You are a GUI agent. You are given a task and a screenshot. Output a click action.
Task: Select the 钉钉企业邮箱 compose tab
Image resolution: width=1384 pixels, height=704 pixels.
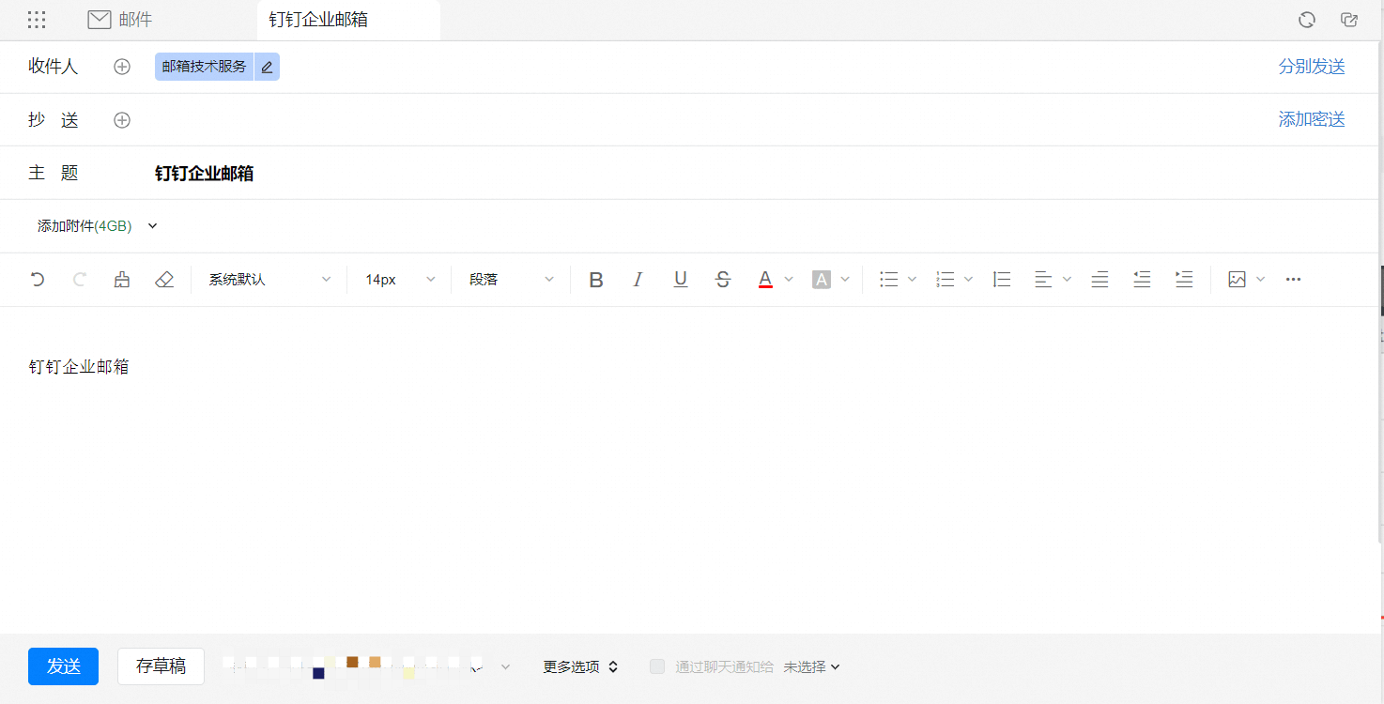tap(348, 20)
